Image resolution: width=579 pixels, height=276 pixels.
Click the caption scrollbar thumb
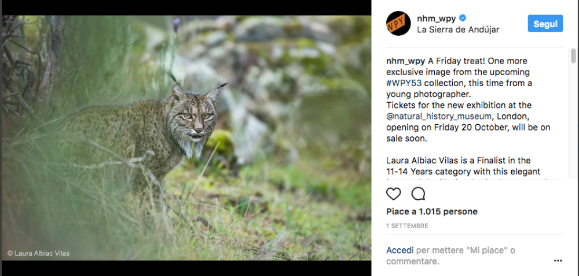click(x=573, y=56)
